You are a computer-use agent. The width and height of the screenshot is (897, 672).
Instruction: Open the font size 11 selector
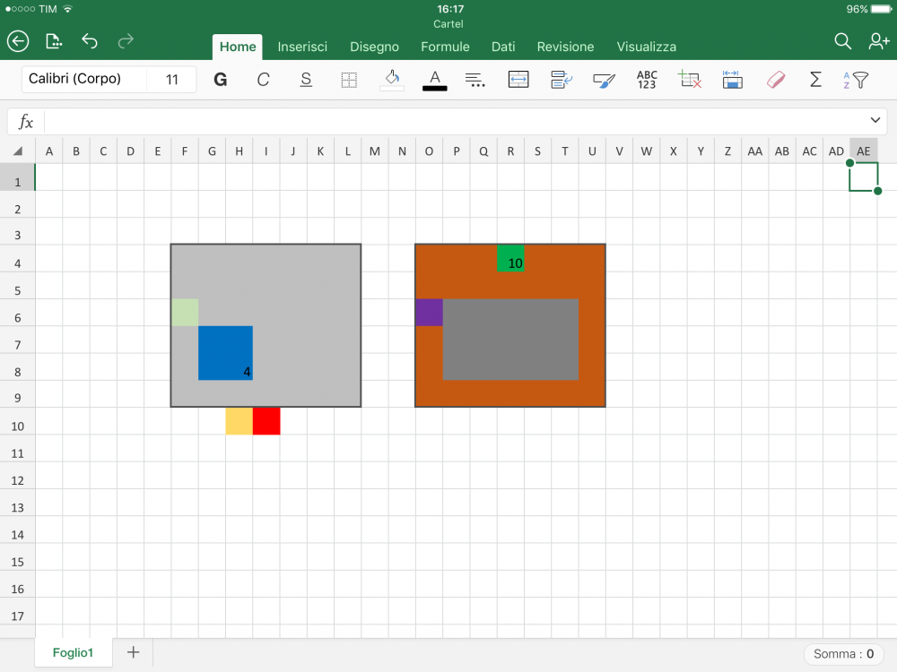(x=172, y=80)
